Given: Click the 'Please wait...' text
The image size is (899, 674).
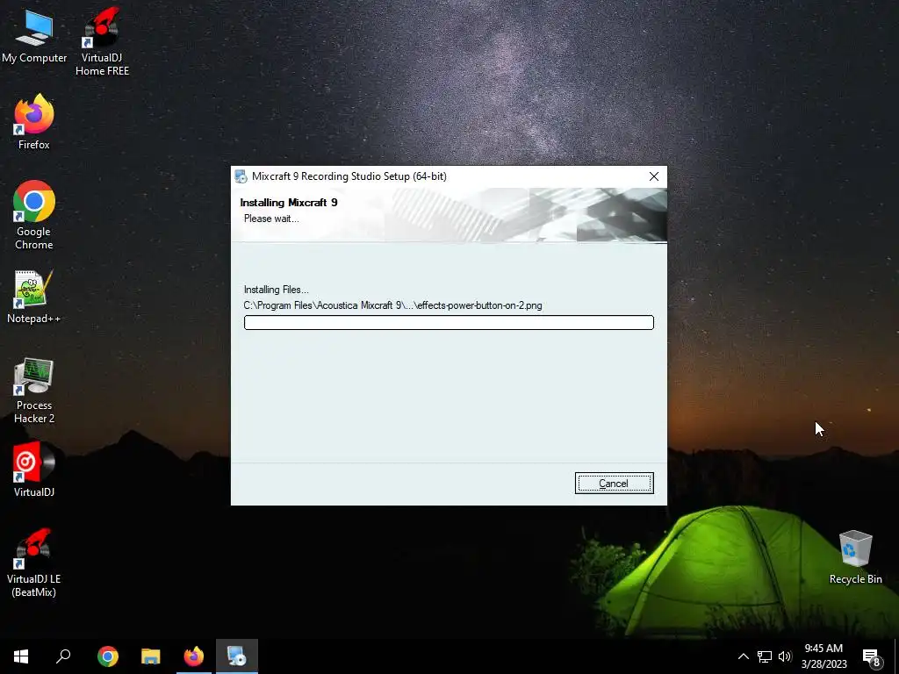Looking at the screenshot, I should click(271, 219).
